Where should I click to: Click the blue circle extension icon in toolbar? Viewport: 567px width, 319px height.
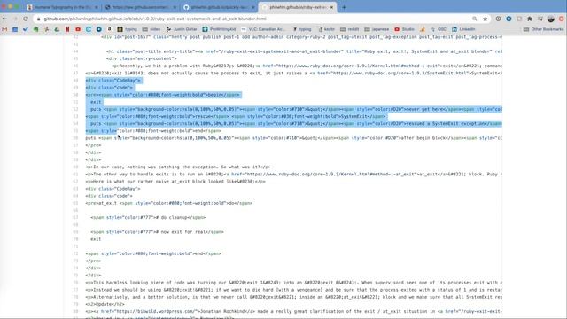(x=509, y=19)
